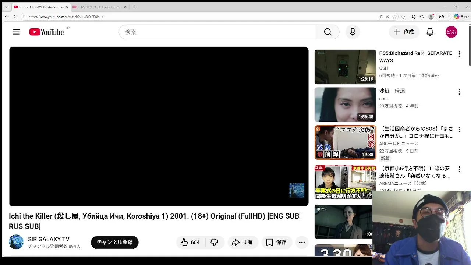Subscribe via チャンネル登録 button

pyautogui.click(x=114, y=242)
